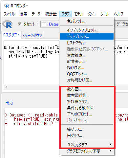Select 散布図行列... menu entry

click(87, 96)
